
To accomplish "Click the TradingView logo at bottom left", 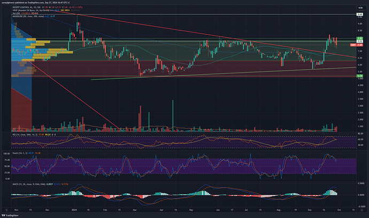I will point(10,215).
